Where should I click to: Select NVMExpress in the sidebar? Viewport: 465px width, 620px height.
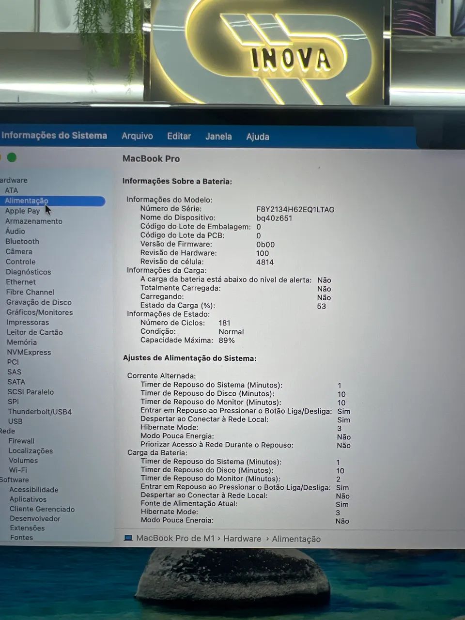(x=29, y=352)
